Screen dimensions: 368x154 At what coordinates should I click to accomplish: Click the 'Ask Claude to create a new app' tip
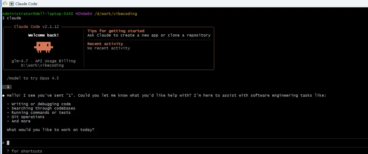click(149, 35)
